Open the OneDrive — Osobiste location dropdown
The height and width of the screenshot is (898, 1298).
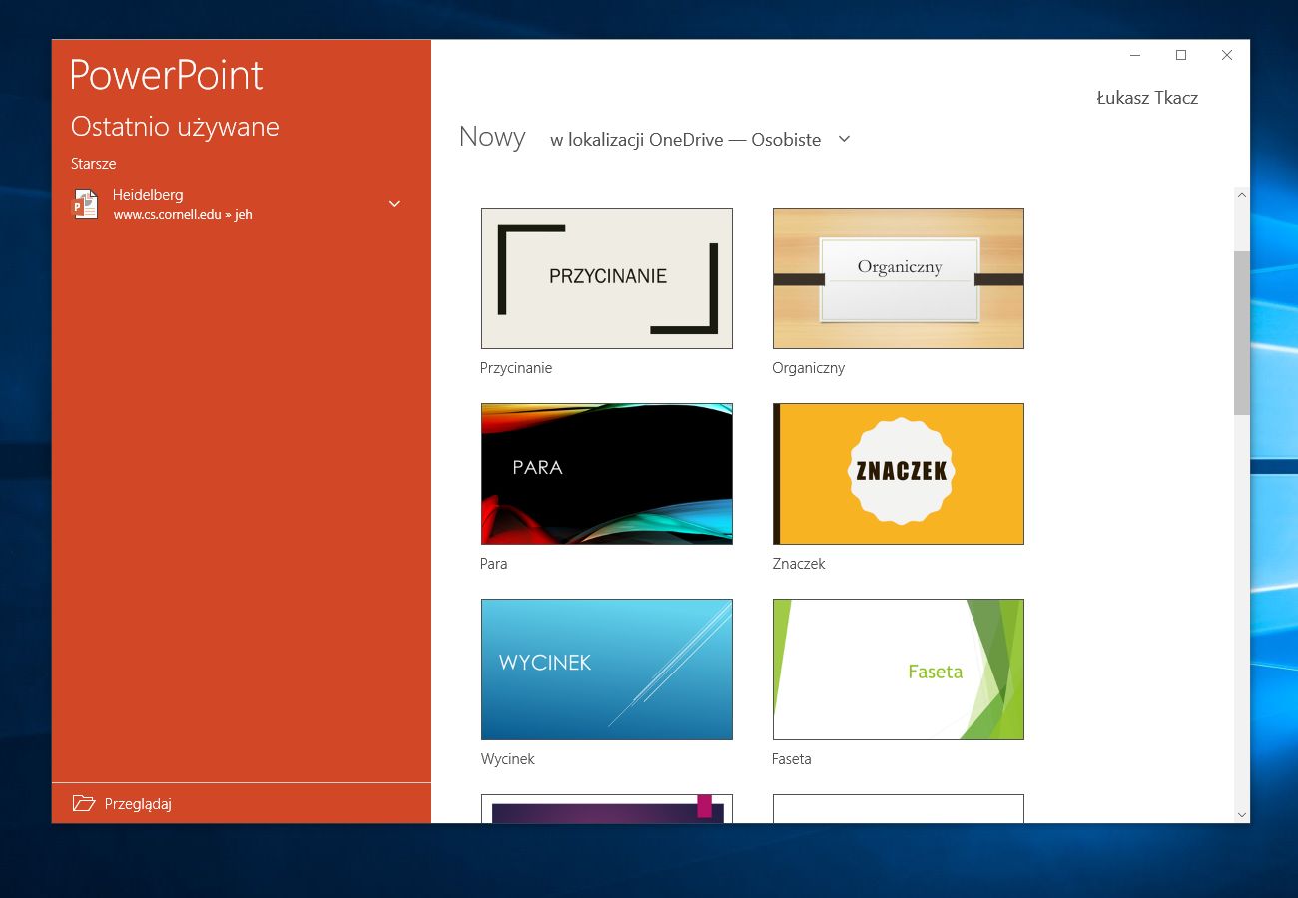(x=844, y=140)
